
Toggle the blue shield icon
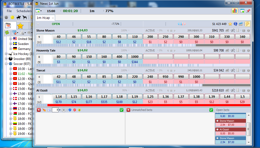(x=70, y=110)
